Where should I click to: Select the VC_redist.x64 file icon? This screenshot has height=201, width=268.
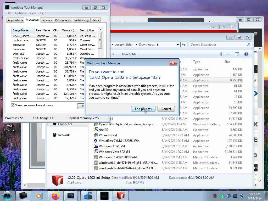coord(96,135)
